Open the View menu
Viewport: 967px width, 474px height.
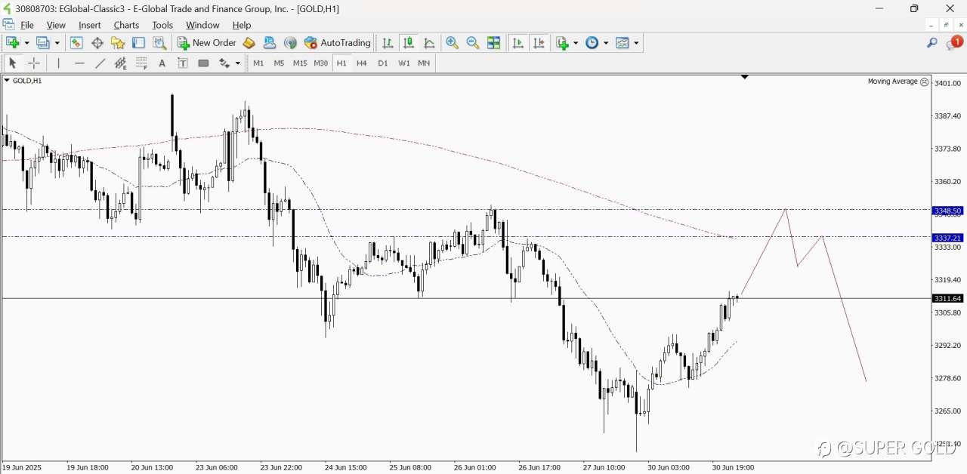tap(56, 25)
